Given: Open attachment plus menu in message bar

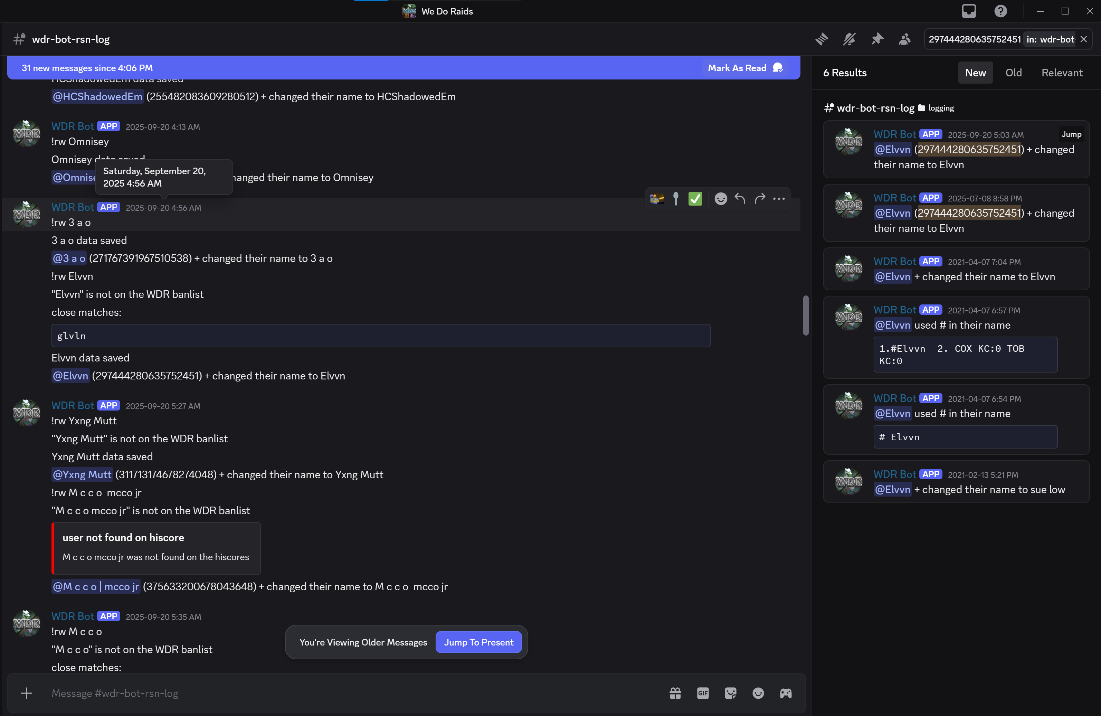Looking at the screenshot, I should tap(26, 693).
